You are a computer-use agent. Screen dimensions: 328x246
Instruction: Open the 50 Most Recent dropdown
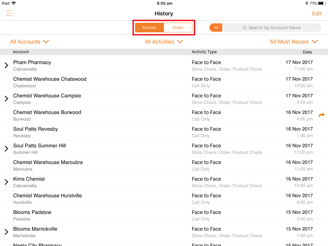tap(294, 42)
